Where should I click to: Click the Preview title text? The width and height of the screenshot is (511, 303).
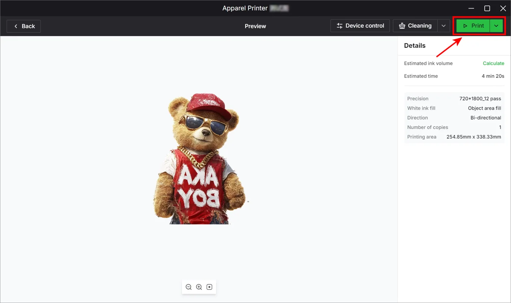tap(255, 26)
